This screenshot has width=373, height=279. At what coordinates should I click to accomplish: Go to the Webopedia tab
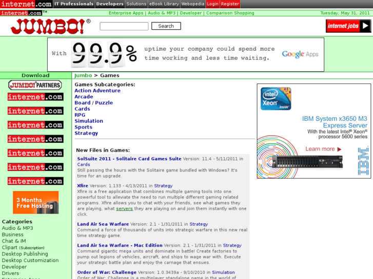click(193, 4)
